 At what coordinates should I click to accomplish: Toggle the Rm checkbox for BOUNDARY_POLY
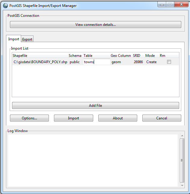pos(169,62)
